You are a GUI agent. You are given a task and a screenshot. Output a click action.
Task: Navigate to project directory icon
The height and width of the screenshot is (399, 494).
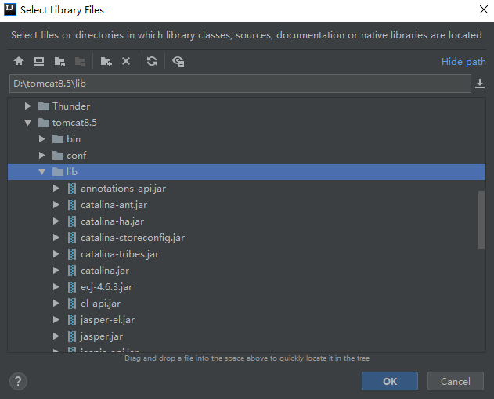pos(59,61)
